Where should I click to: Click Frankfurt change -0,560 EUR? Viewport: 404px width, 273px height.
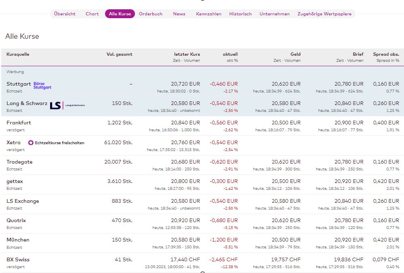click(224, 123)
